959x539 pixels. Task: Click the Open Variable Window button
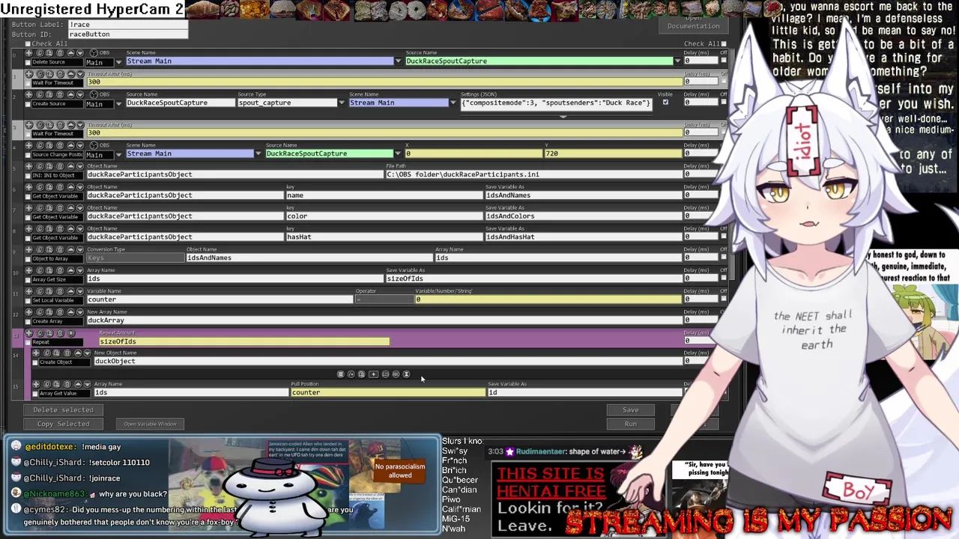(x=150, y=424)
